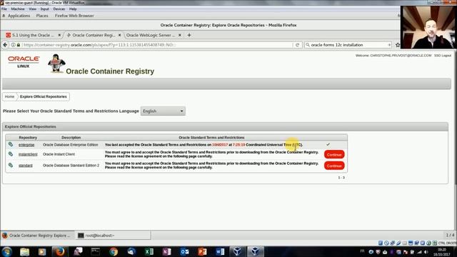Switch to the Oracle Container Registry tab

94,35
